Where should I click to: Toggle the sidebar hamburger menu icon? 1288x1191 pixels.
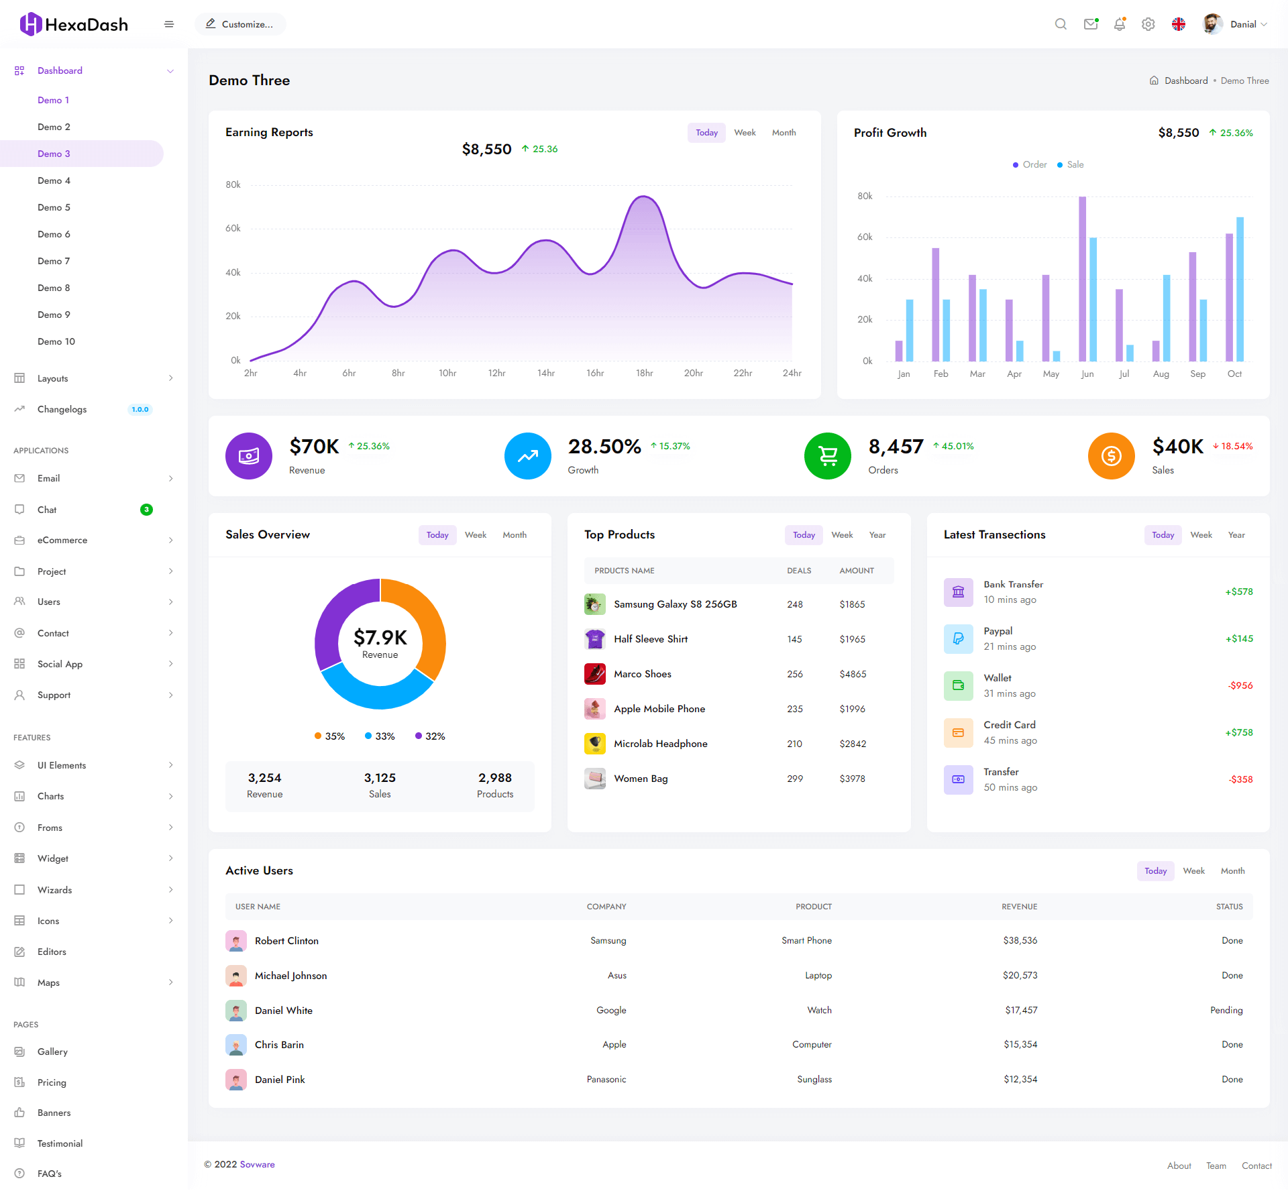169,24
